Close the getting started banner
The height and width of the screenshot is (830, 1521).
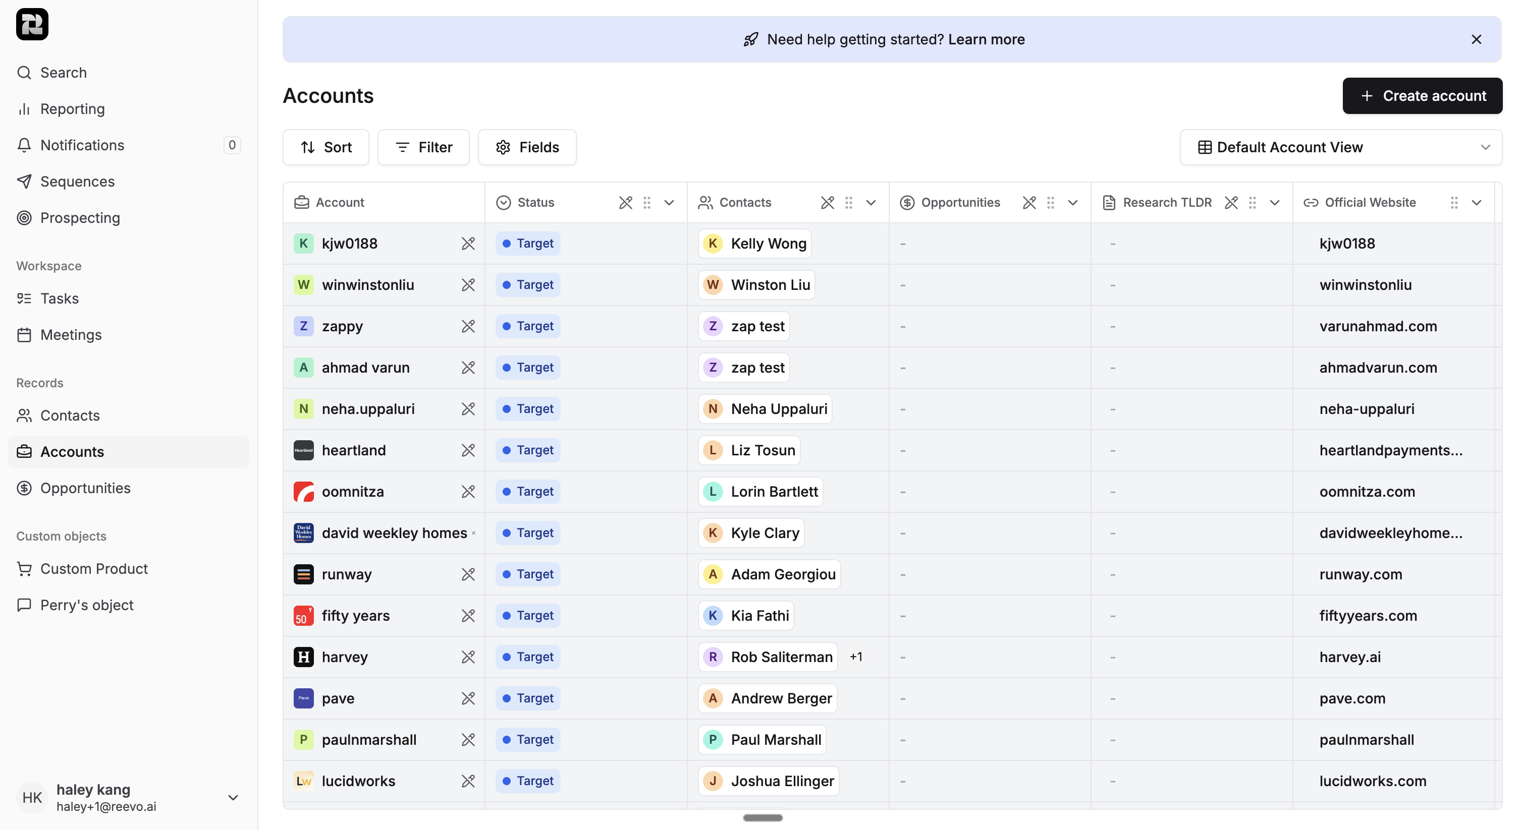1476,39
